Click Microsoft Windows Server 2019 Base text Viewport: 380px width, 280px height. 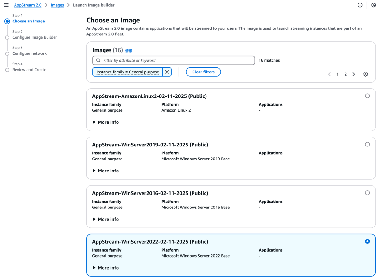[x=195, y=159]
